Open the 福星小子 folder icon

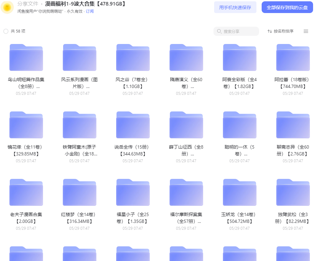133,192
